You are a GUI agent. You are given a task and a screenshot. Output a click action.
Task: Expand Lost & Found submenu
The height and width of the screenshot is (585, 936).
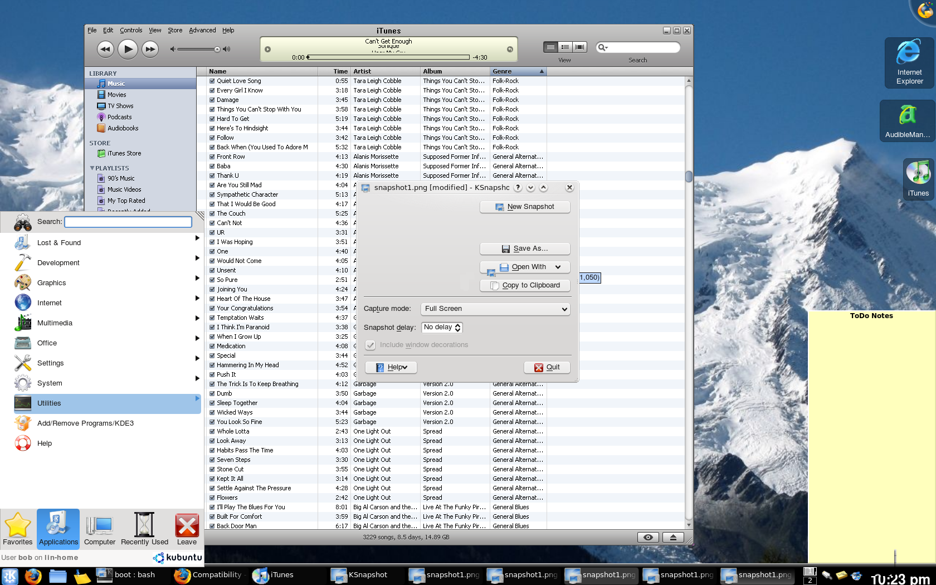(197, 238)
